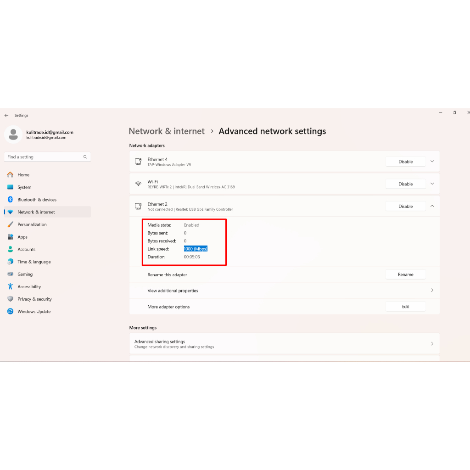Image resolution: width=470 pixels, height=470 pixels.
Task: Click the Find a setting search box
Action: pyautogui.click(x=47, y=157)
